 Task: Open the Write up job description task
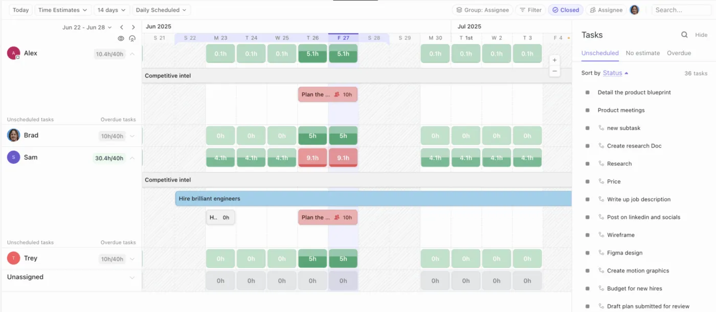pos(639,199)
